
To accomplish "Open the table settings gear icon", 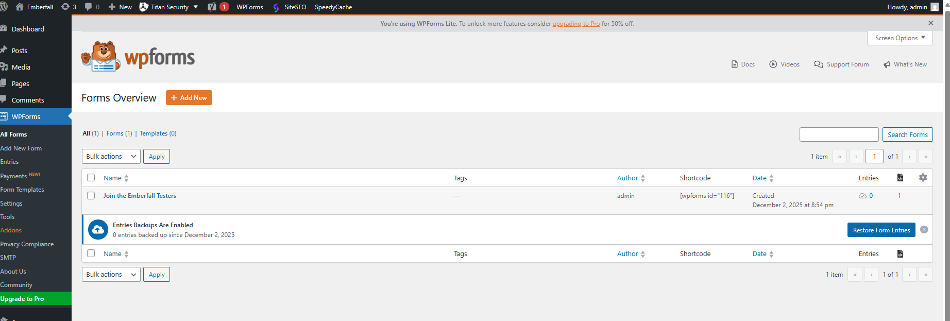I will coord(923,177).
